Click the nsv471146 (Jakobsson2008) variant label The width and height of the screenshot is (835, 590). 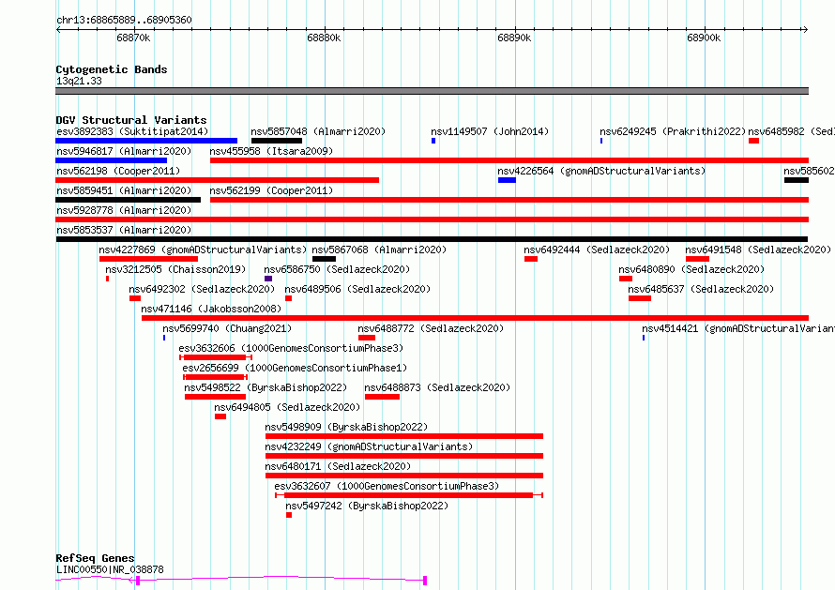[x=211, y=309]
